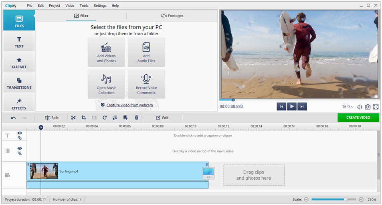Click the scissors cut icon
The width and height of the screenshot is (382, 205).
point(73,118)
